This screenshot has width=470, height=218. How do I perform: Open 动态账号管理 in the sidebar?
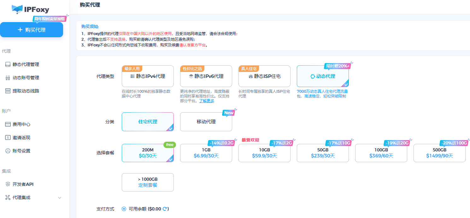point(26,78)
